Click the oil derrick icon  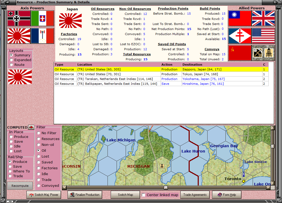(269, 53)
